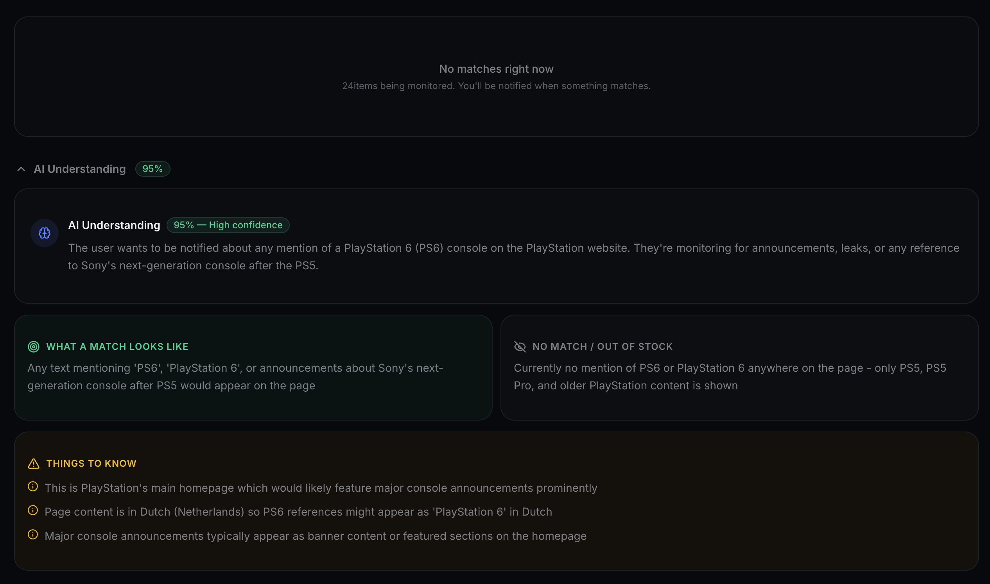This screenshot has width=990, height=584.
Task: Click the warning triangle beside THINGS TO KNOW
Action: click(x=34, y=464)
